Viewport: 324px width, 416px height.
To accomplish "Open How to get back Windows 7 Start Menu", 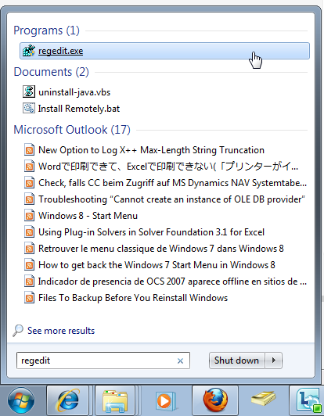I will (157, 265).
